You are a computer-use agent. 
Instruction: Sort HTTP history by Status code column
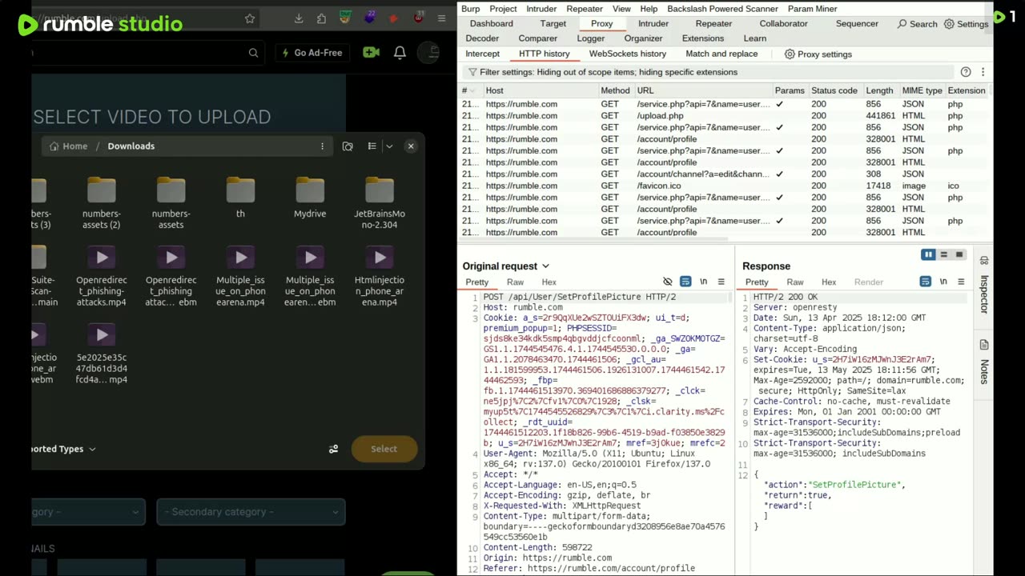(x=834, y=90)
